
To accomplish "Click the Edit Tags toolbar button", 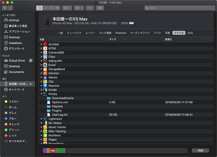I will (x=100, y=8).
